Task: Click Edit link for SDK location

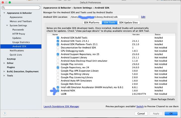Action: (143, 17)
